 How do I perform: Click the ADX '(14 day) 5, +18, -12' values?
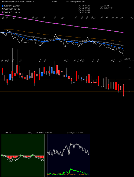[75, 132]
